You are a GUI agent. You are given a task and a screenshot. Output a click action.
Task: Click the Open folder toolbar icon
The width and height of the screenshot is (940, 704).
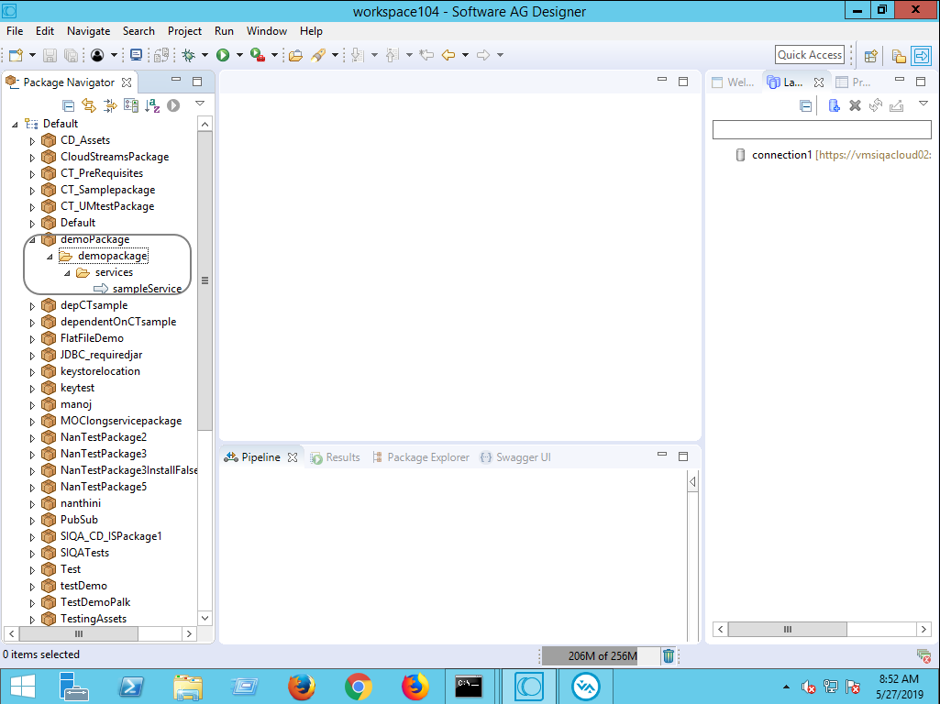[295, 55]
